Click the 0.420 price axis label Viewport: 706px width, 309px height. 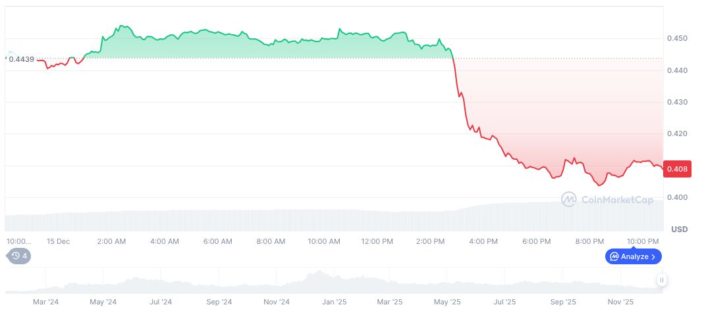(x=677, y=133)
